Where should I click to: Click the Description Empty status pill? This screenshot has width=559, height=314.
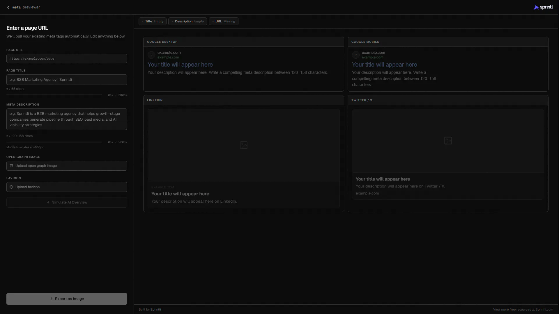coord(187,21)
